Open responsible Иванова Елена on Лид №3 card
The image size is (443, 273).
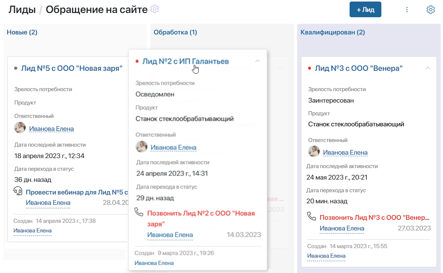(345, 153)
